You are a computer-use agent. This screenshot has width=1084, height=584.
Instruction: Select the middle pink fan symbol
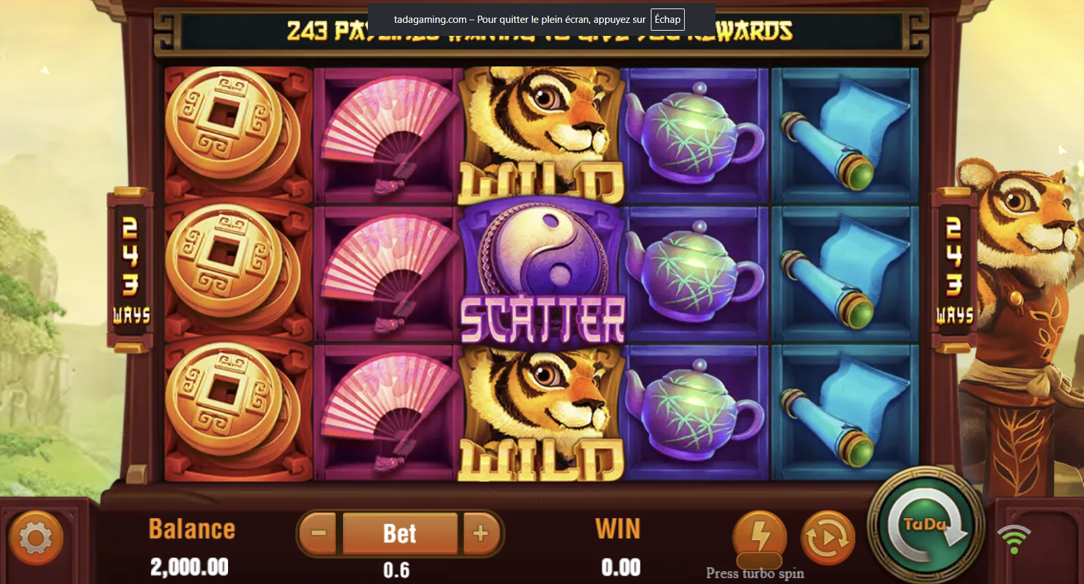[x=388, y=273]
